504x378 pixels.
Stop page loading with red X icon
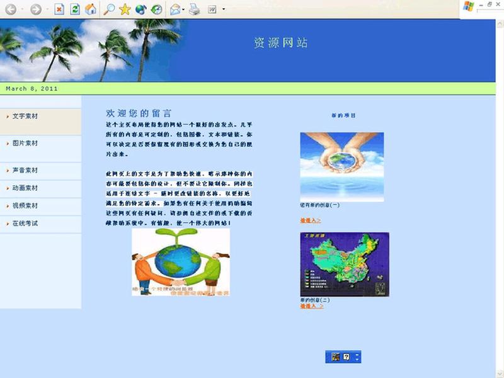59,9
